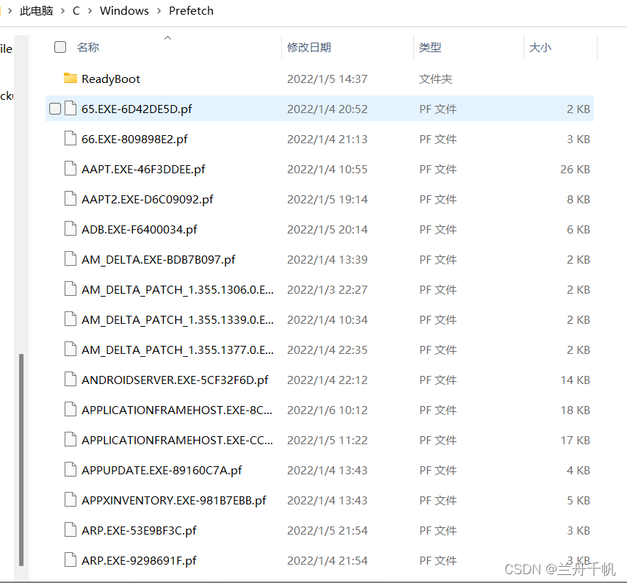Open the ReadyBoot folder icon
The image size is (627, 583).
coord(70,79)
